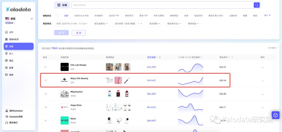Click the $66.28万 amount for Milamiamor
282x132 pixels.
click(151, 94)
